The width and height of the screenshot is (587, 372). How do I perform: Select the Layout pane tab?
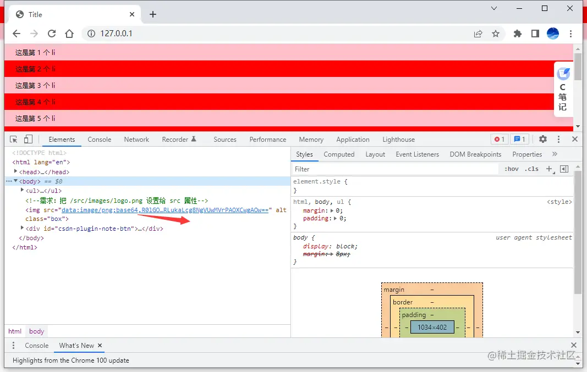375,154
